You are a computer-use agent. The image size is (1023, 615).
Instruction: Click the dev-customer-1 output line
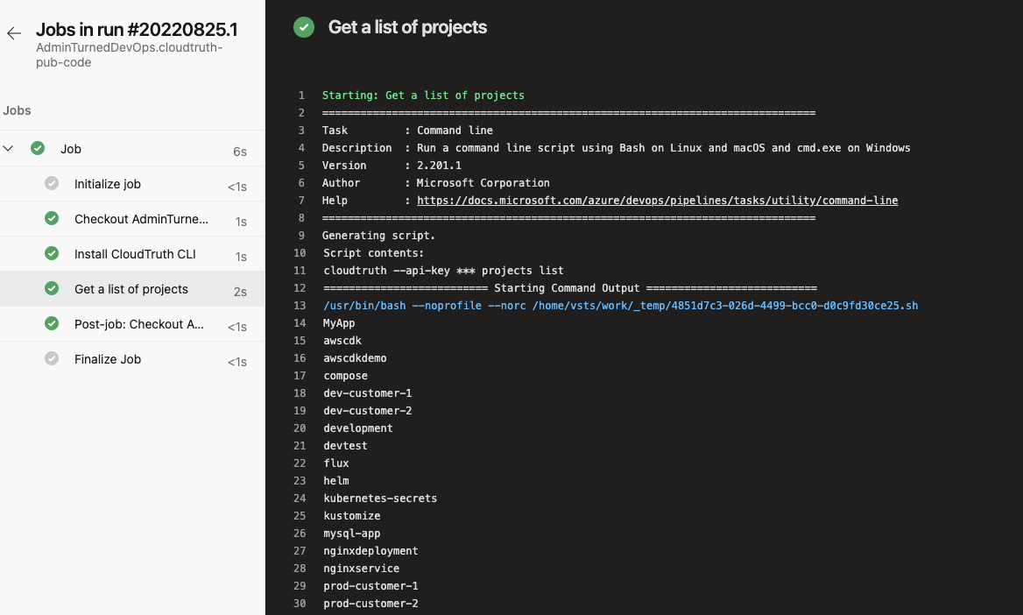click(x=367, y=393)
